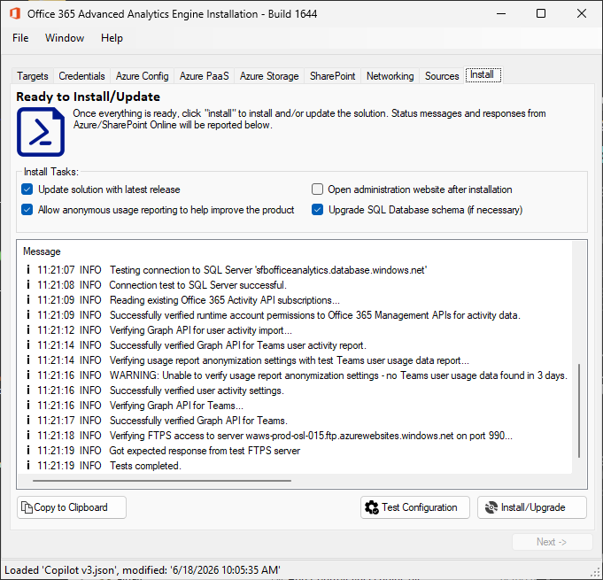
Task: Click the Test Configuration button
Action: [x=415, y=507]
